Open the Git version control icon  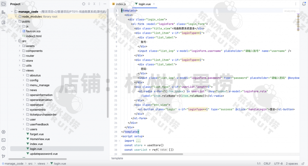tap(3, 156)
